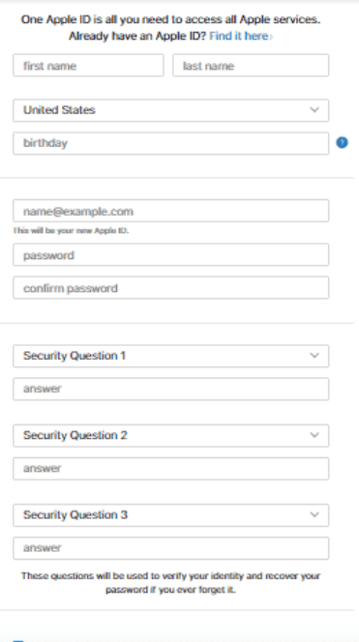Image resolution: width=359 pixels, height=642 pixels.
Task: Click the chevron arrow on Security Question 1
Action: tap(314, 356)
